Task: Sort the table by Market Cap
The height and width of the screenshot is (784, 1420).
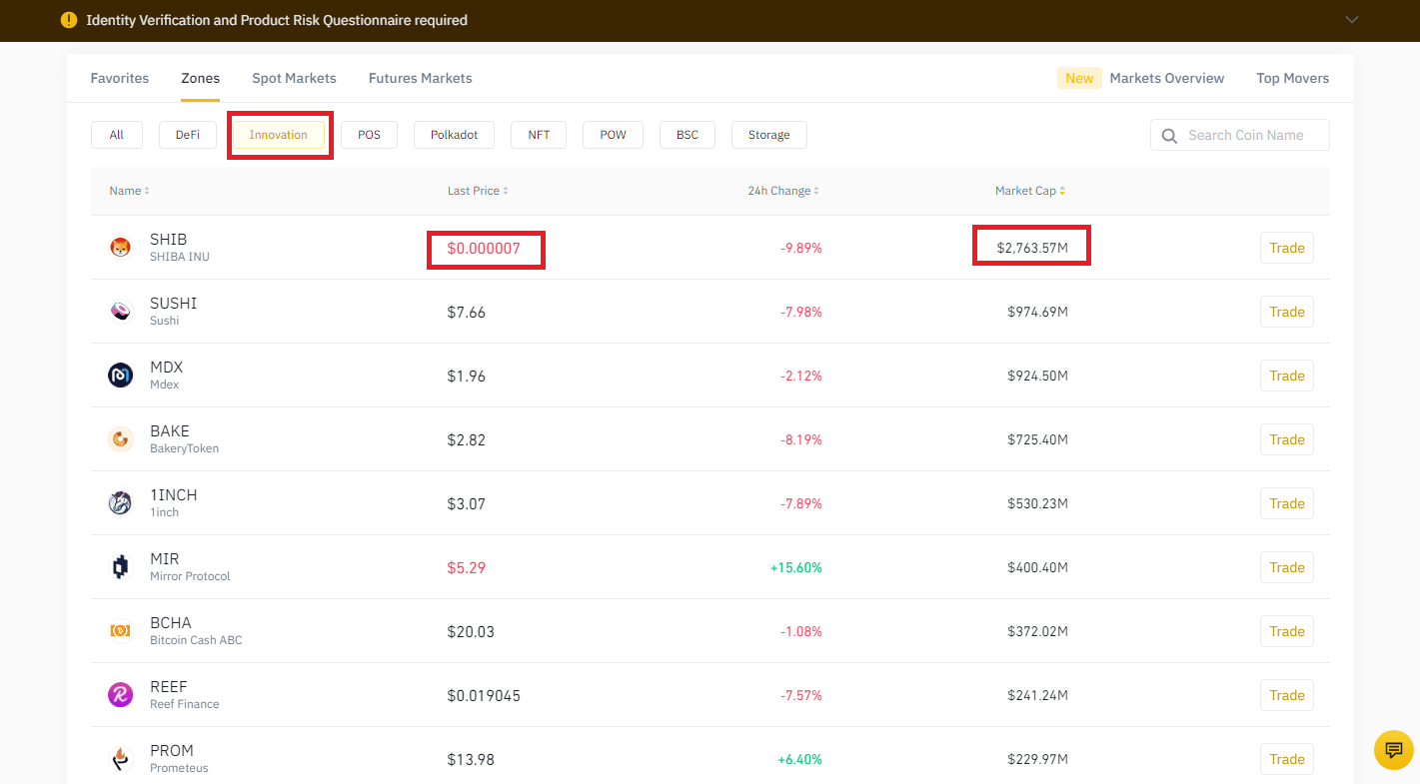Action: tap(1030, 191)
